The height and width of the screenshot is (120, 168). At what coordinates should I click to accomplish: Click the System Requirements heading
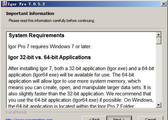36,36
